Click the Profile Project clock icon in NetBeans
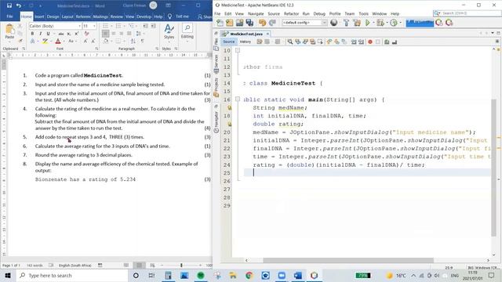 point(394,23)
